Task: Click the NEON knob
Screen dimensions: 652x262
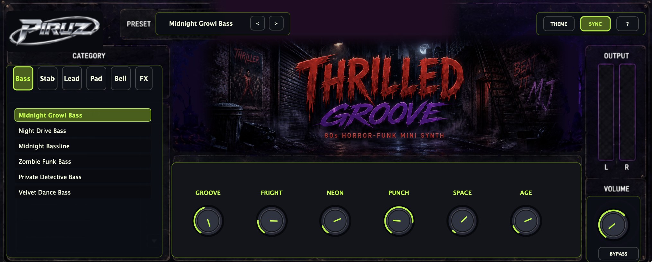Action: point(335,221)
